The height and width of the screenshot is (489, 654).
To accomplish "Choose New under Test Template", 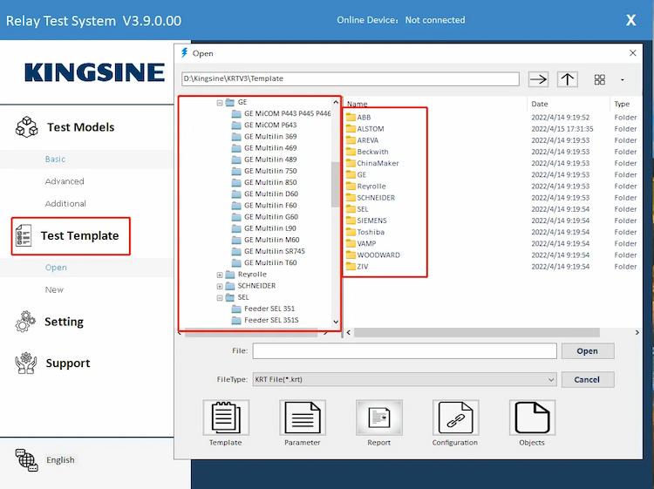I will click(x=54, y=289).
